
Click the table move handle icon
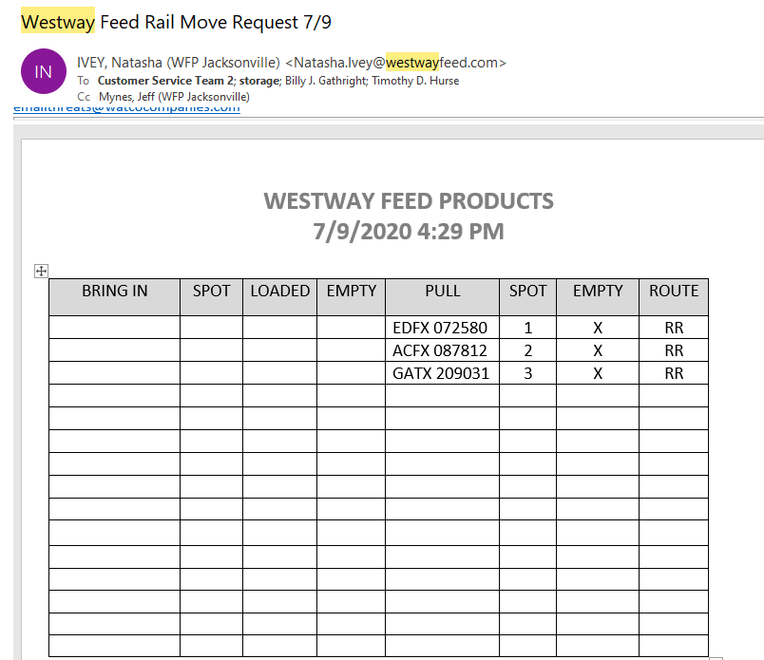coord(42,271)
